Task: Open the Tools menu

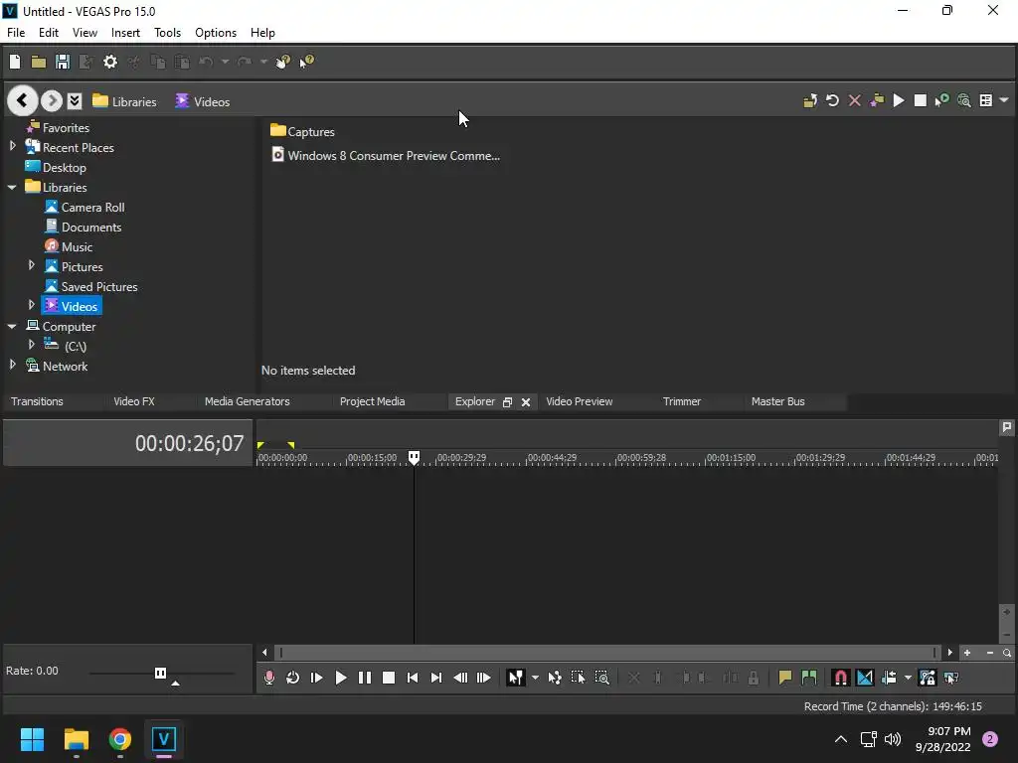Action: coord(167,33)
